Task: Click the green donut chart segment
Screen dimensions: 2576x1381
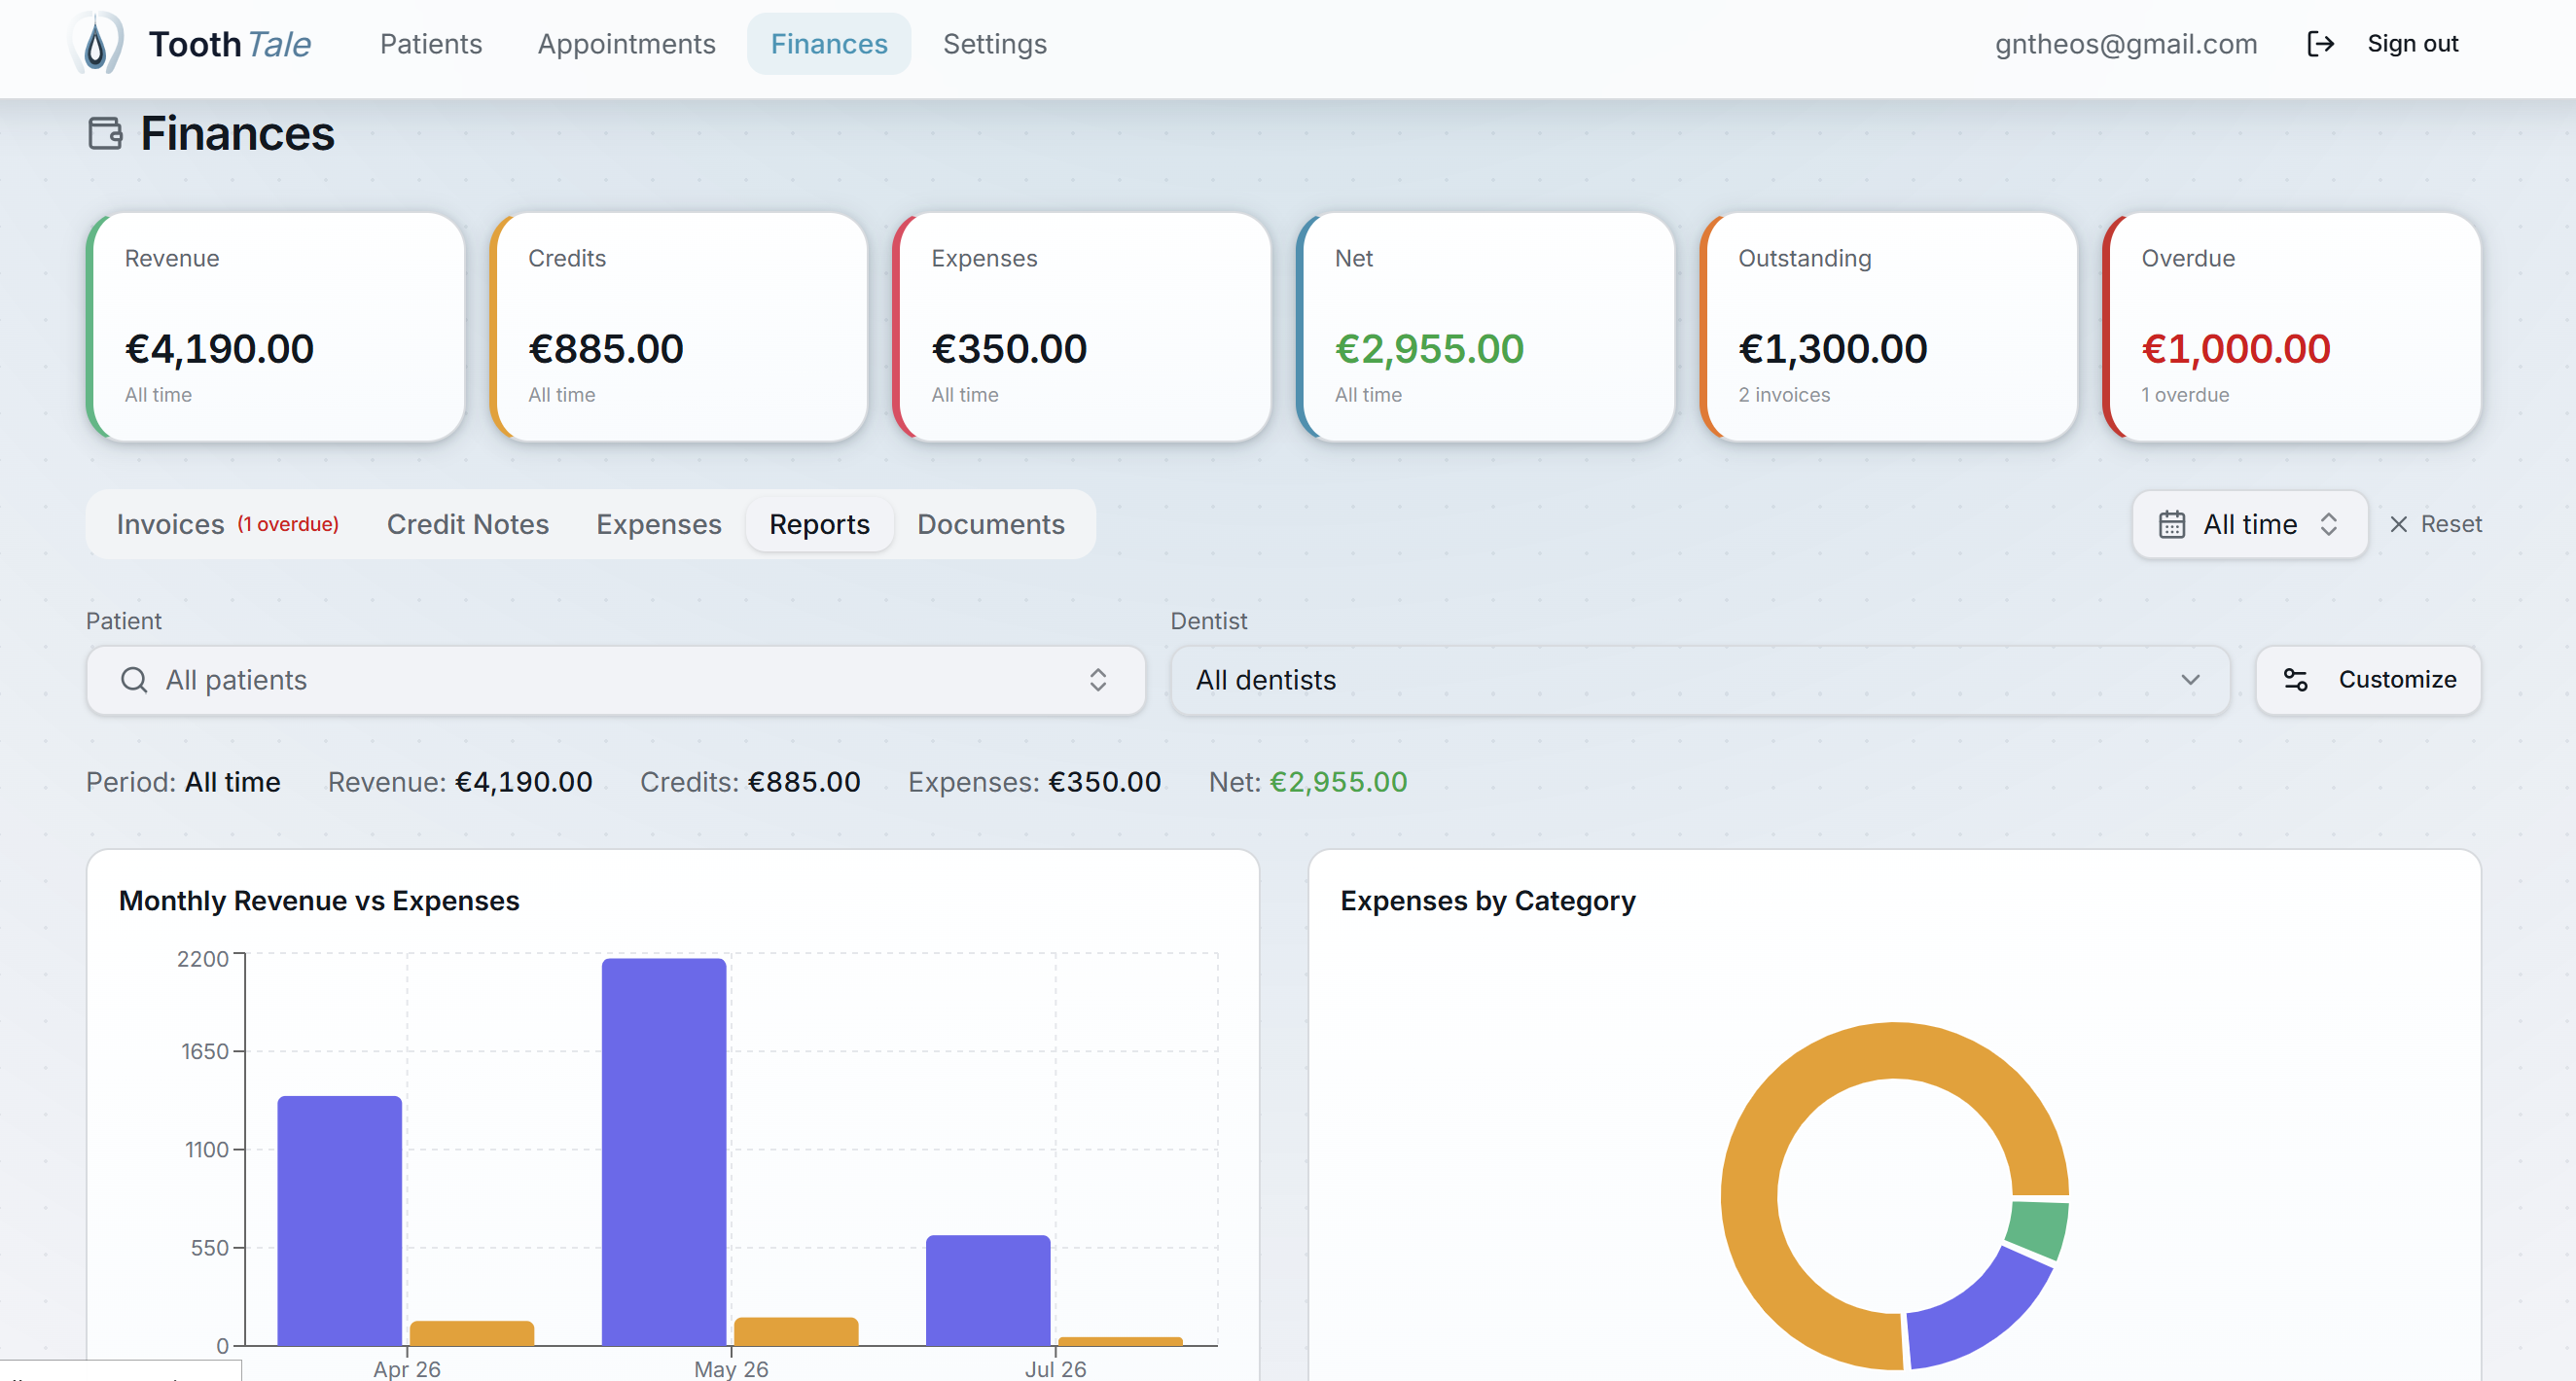Action: pos(2037,1229)
